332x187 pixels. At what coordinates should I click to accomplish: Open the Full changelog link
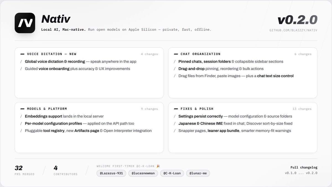tap(304, 167)
